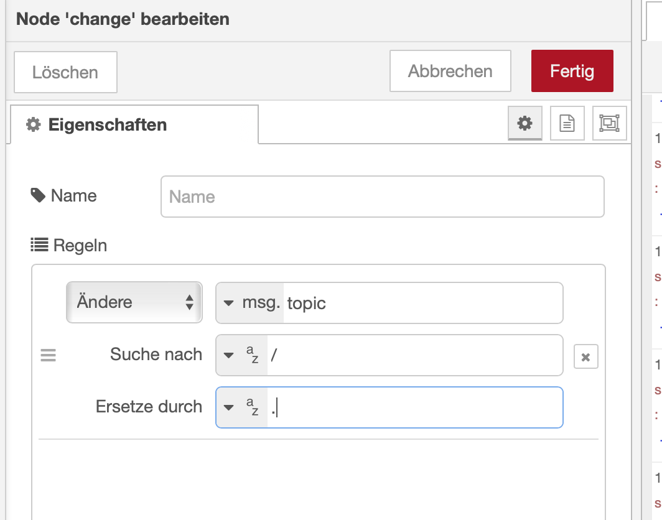The width and height of the screenshot is (662, 520).
Task: Open the Ändere action dropdown
Action: 134,303
